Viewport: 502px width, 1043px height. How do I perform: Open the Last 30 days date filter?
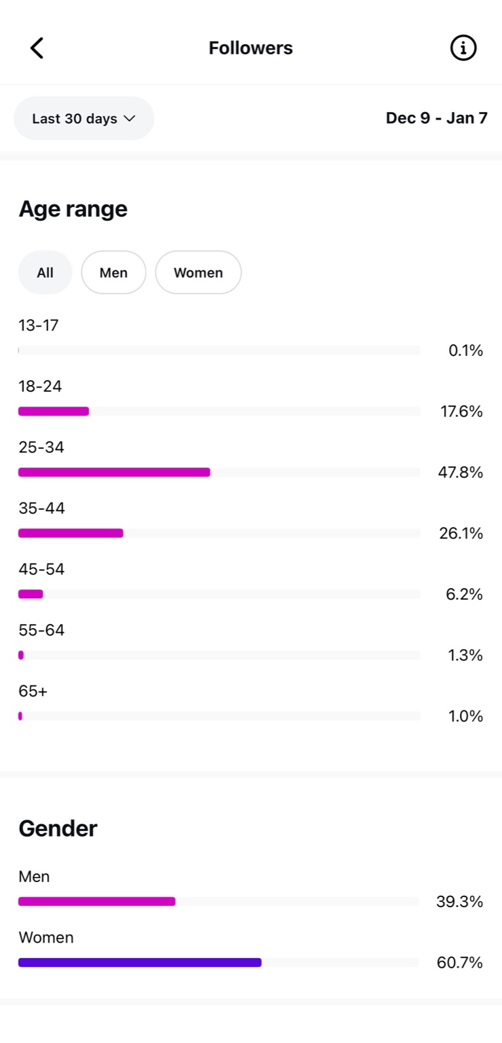[x=84, y=118]
